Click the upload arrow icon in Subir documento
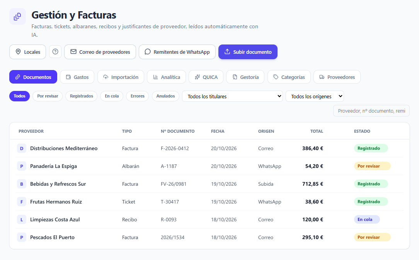This screenshot has width=419, height=260. click(227, 51)
